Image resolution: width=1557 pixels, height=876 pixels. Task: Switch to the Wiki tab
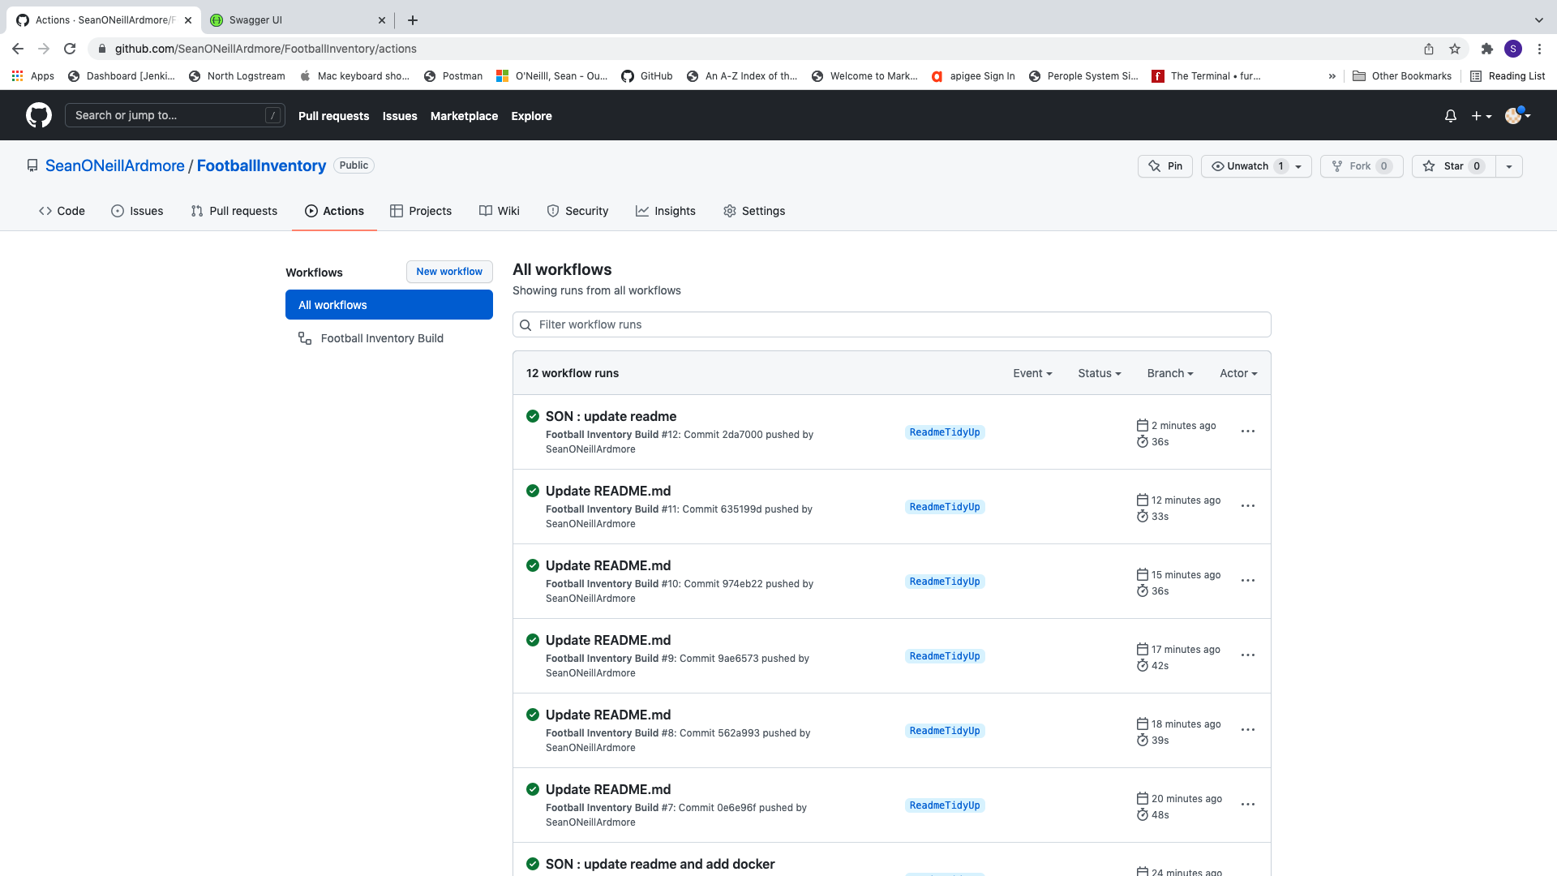coord(499,211)
